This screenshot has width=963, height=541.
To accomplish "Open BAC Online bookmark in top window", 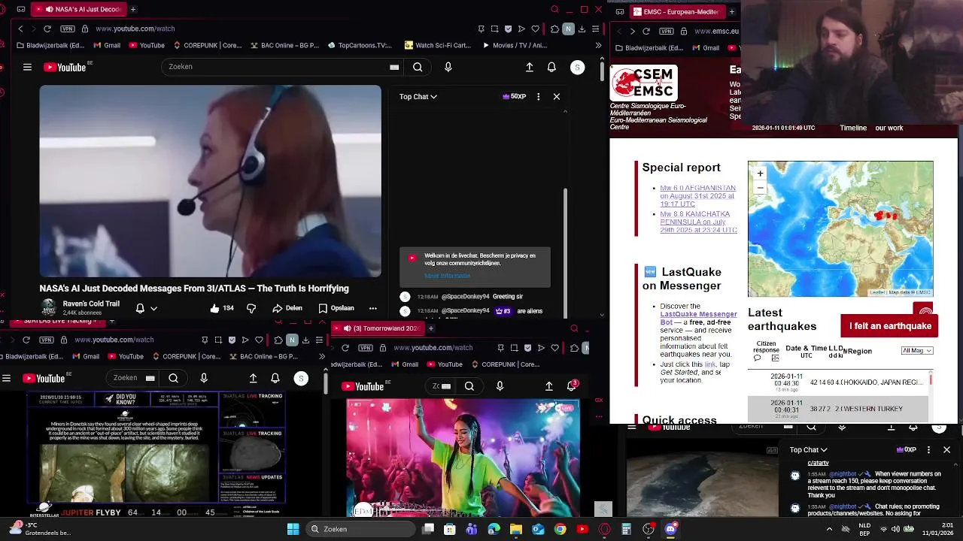I will (284, 45).
